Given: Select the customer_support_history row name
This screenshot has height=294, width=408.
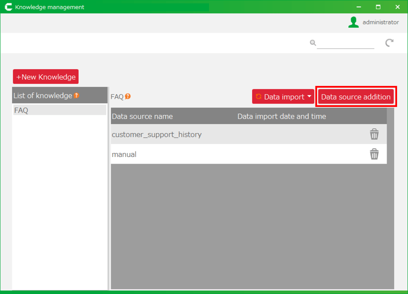Looking at the screenshot, I should (x=157, y=135).
